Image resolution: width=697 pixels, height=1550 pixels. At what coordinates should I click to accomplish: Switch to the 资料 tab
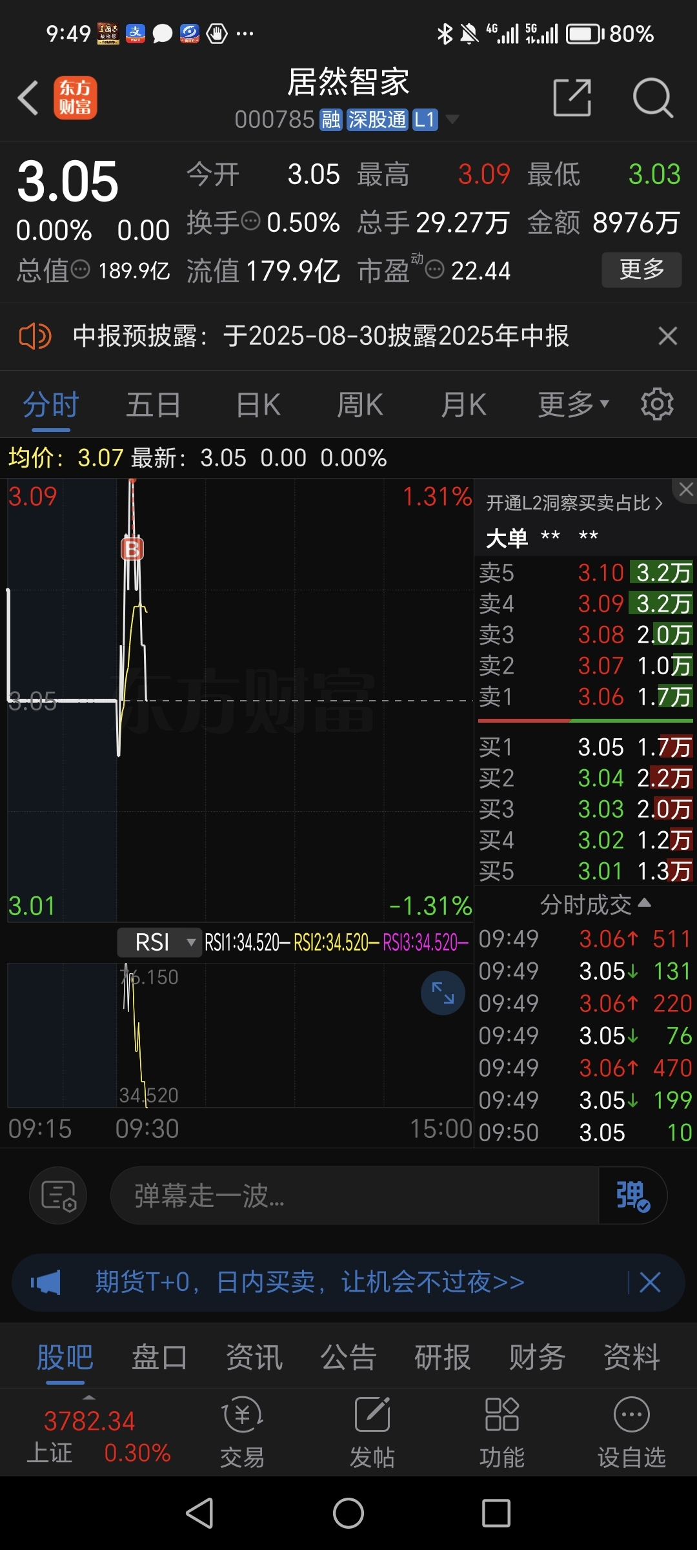(x=632, y=1357)
